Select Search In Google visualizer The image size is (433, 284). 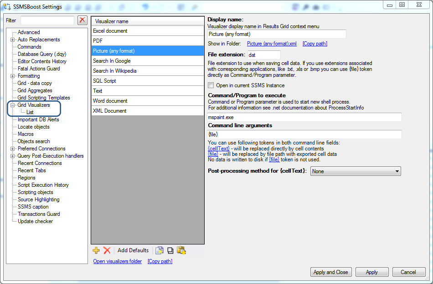pos(148,61)
